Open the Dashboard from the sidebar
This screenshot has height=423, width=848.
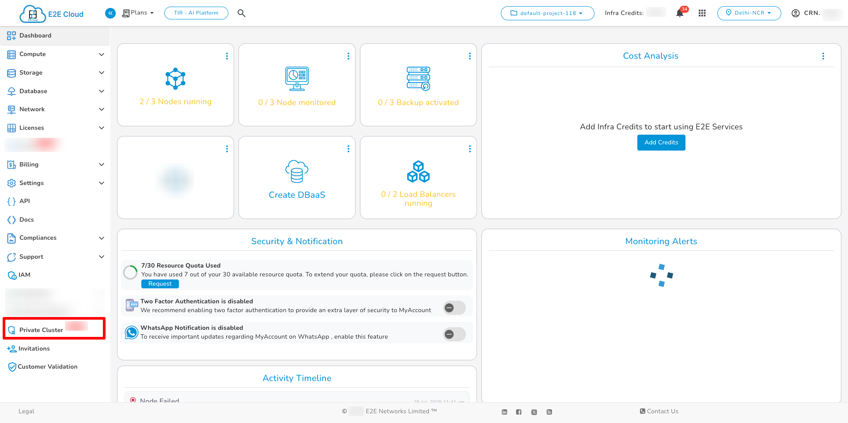click(x=35, y=35)
